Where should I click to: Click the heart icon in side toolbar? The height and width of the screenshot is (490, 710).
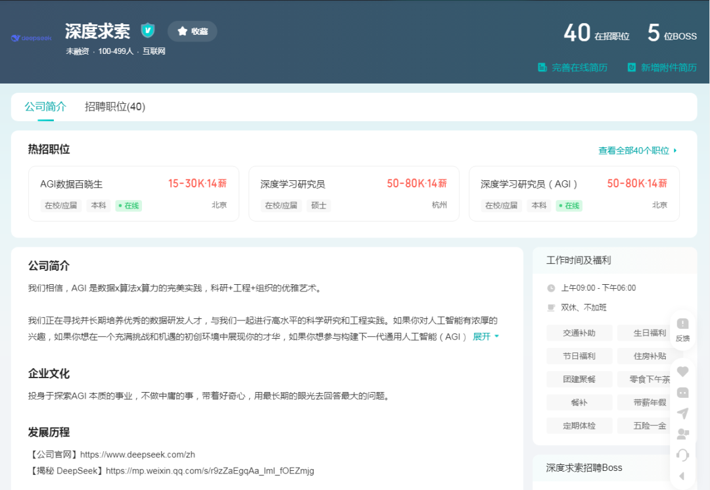click(682, 372)
